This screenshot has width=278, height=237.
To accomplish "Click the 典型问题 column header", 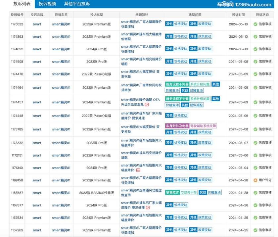I will click(195, 15).
